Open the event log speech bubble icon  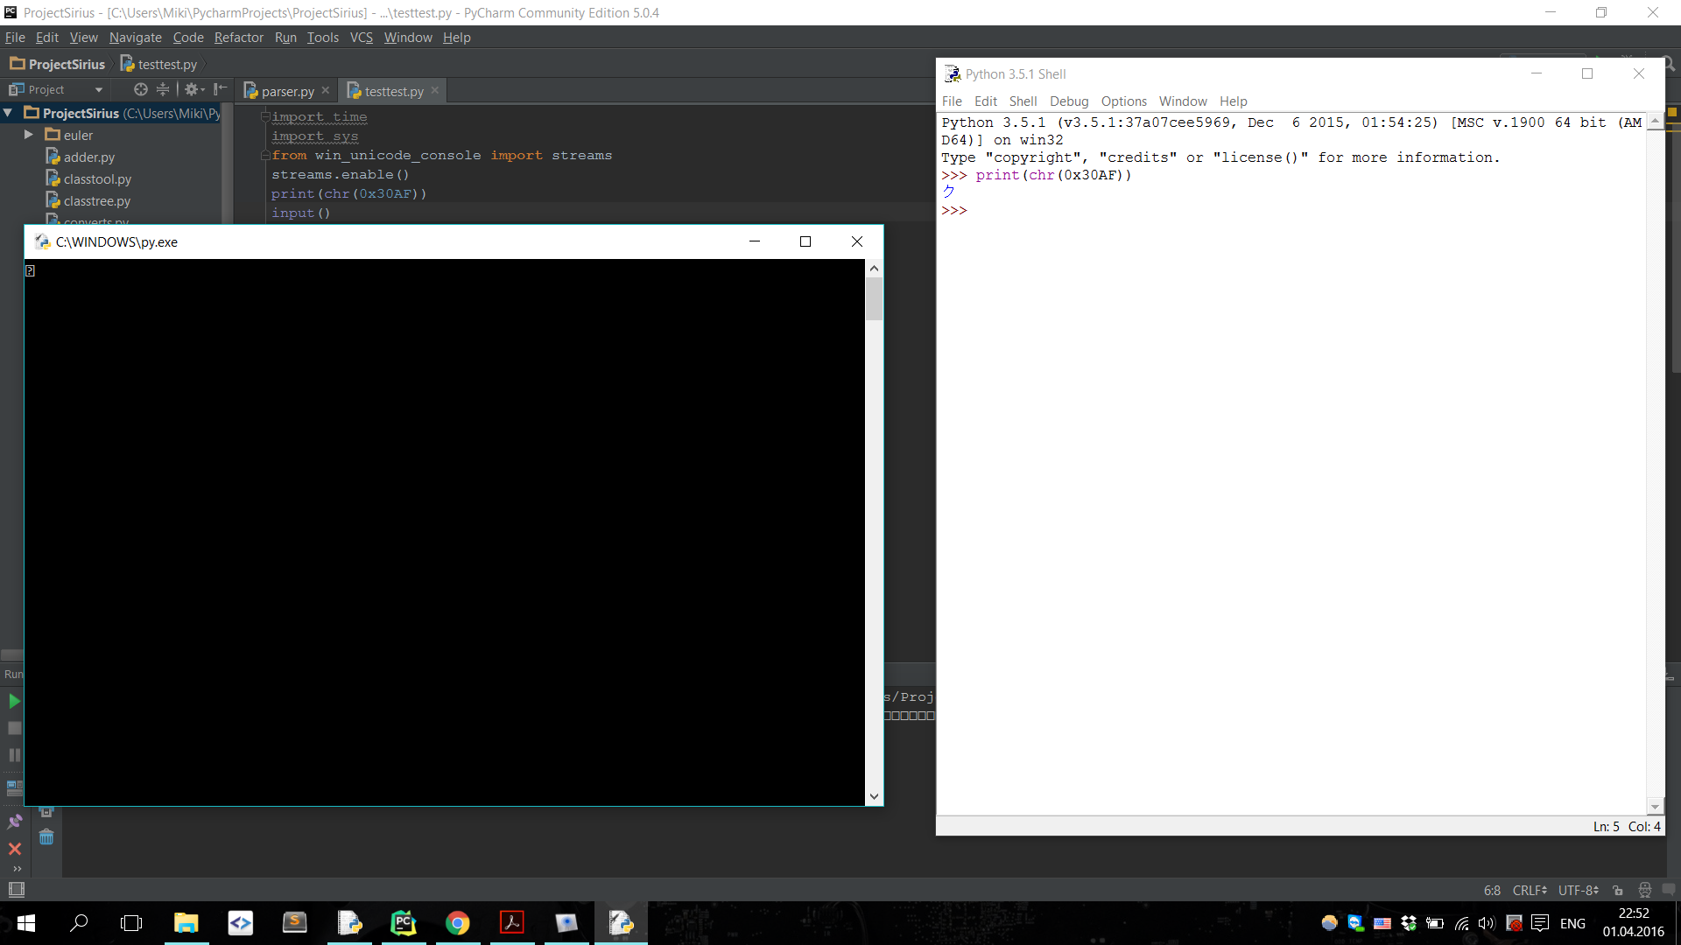(x=1669, y=890)
